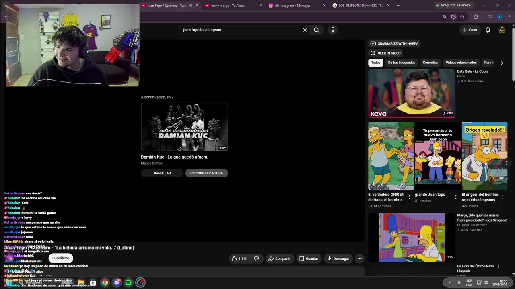Open Microsoft Store from the taskbar
515x289 pixels.
pyautogui.click(x=93, y=283)
